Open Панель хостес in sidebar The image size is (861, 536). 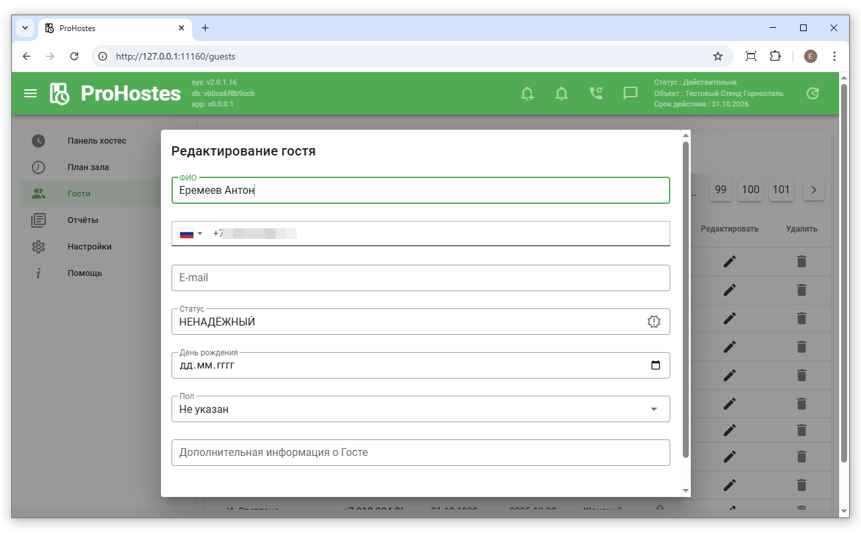tap(97, 141)
